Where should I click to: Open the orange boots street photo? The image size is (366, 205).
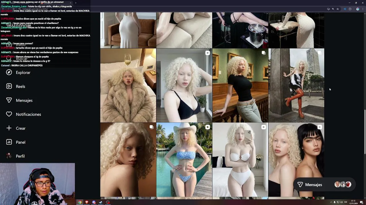coord(296,85)
